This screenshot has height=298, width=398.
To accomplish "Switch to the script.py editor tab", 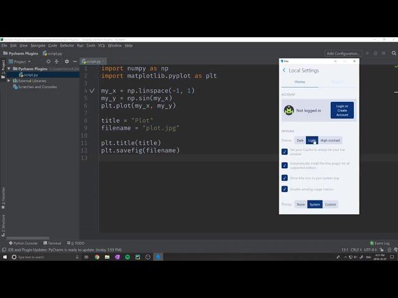I will tap(92, 61).
